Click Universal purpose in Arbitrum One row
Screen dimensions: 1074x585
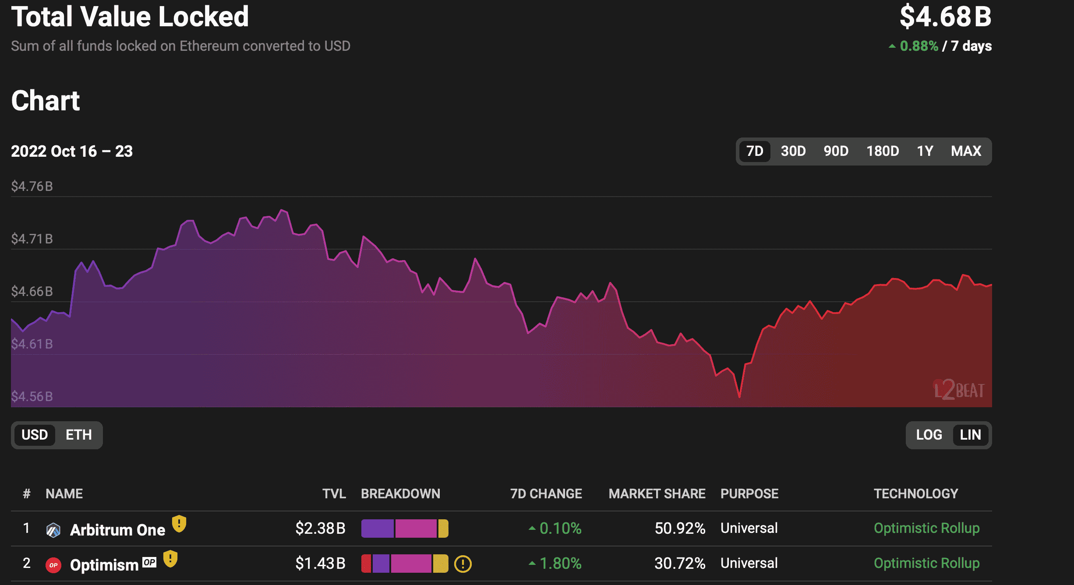pyautogui.click(x=749, y=528)
